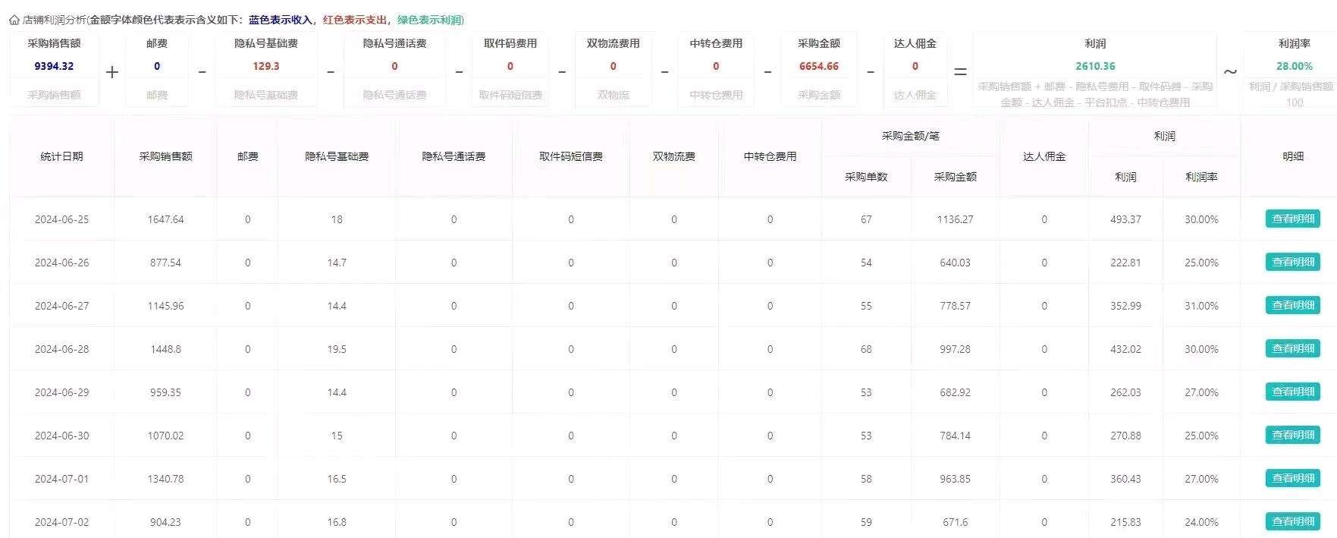Open 查看明细 for the 2024-07-01 row
This screenshot has width=1337, height=538.
(x=1292, y=478)
